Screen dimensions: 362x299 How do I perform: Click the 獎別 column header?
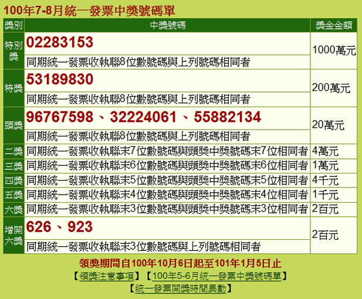(x=13, y=25)
